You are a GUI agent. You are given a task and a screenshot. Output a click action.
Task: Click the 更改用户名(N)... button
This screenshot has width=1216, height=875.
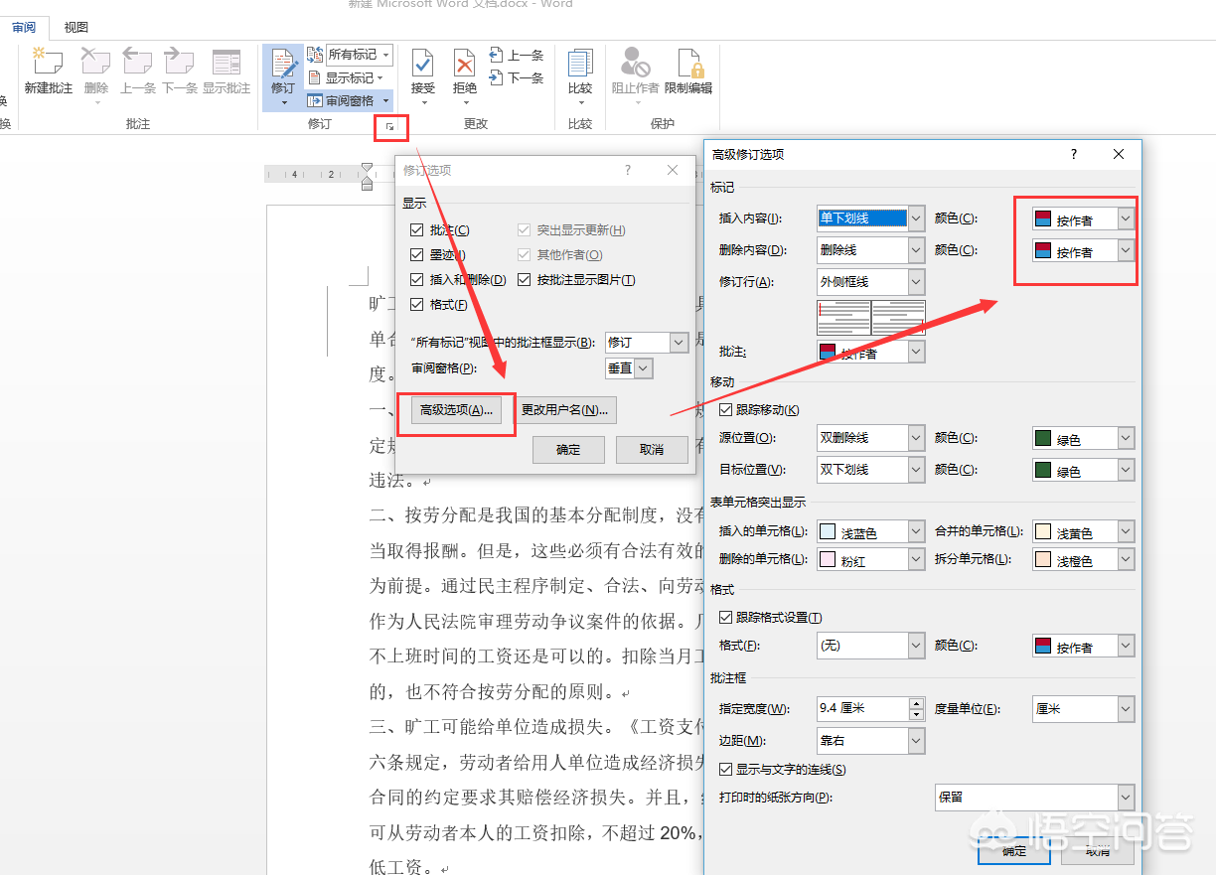[564, 410]
